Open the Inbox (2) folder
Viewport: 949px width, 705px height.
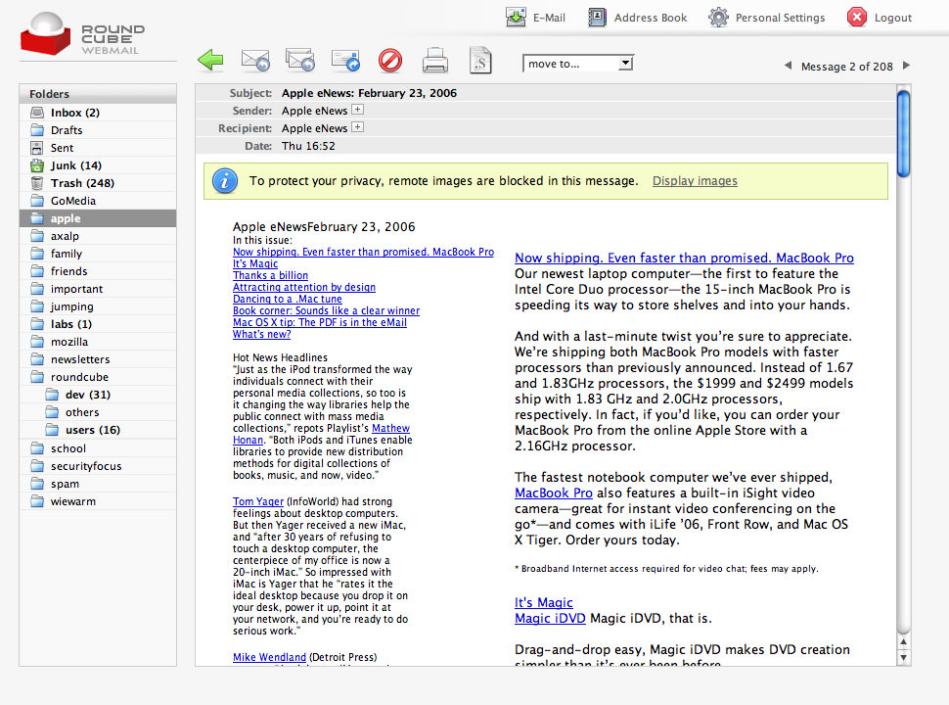pos(98,113)
